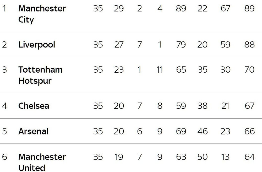
Task: Click position number 5 beside Arsenal
Action: 4,131
